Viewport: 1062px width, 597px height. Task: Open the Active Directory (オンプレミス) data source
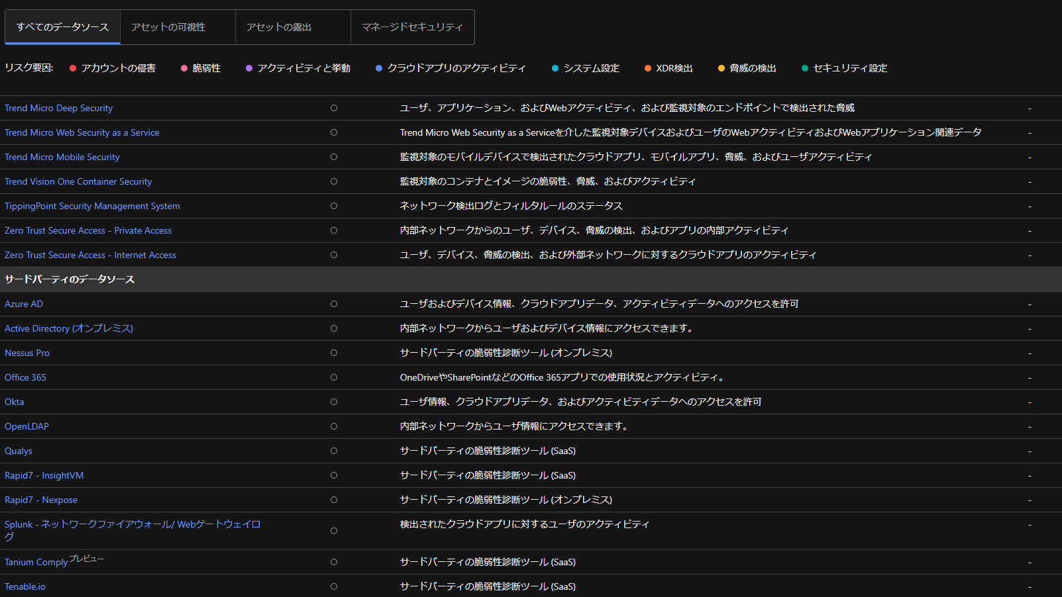[69, 328]
